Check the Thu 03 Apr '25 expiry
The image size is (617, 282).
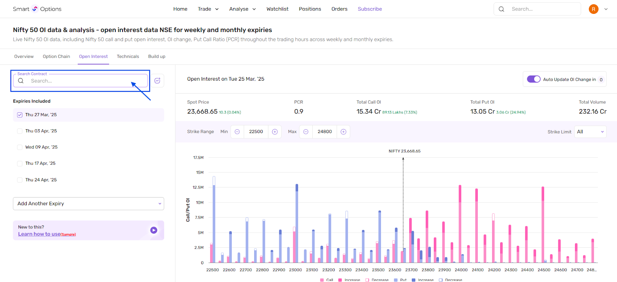[x=20, y=131]
